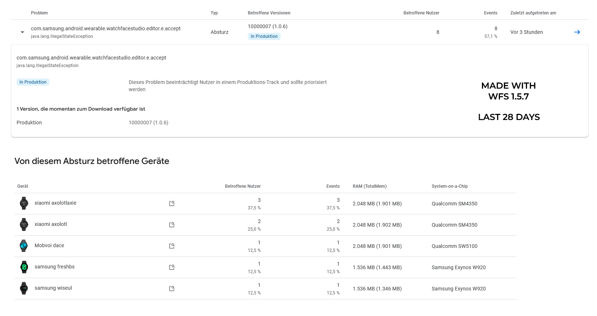Open device details icon for samsung wiseul
The width and height of the screenshot is (597, 316).
172,289
